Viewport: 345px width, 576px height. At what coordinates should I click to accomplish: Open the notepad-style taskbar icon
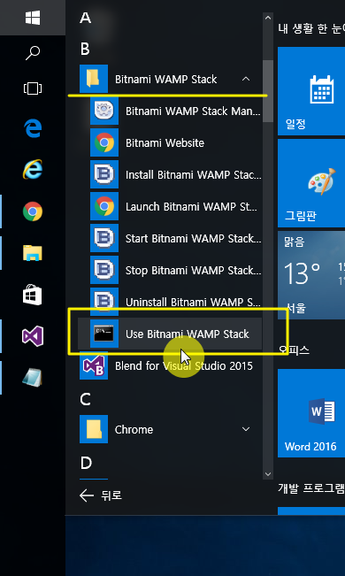click(x=33, y=377)
